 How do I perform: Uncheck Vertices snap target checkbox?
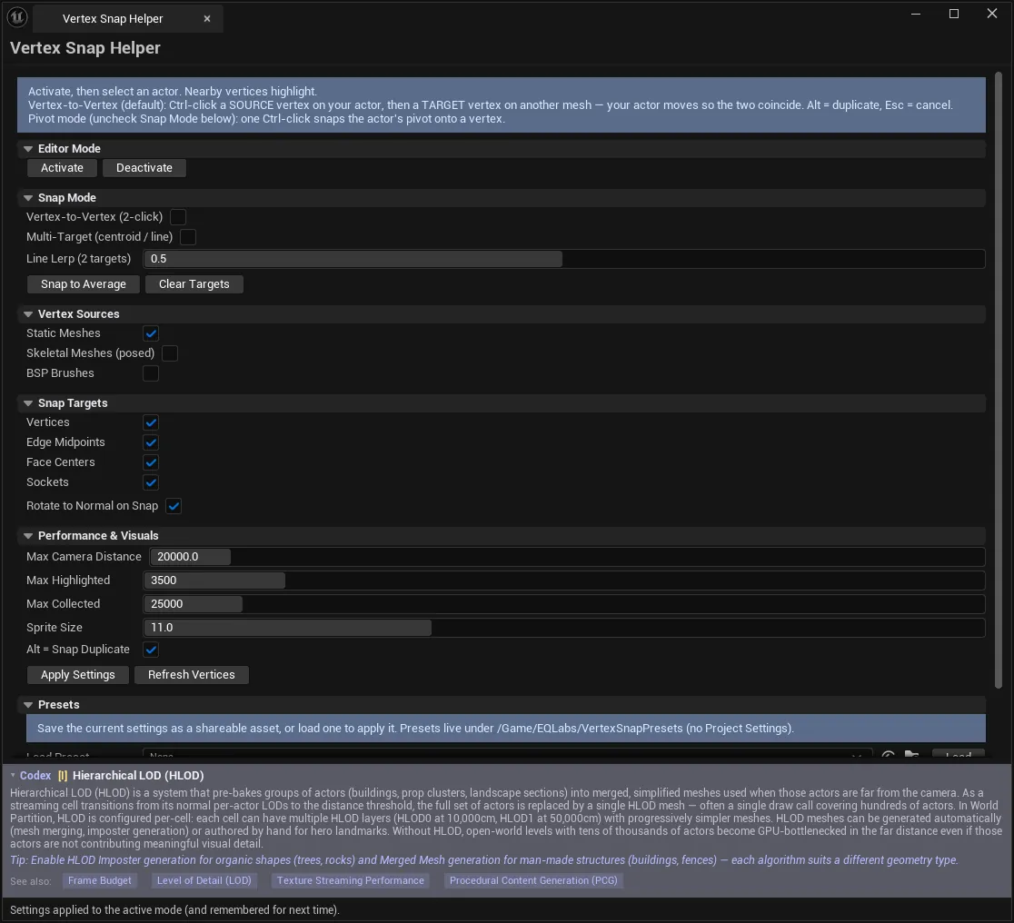tap(151, 423)
